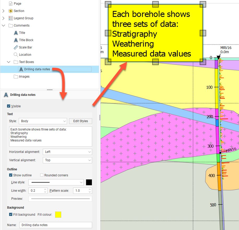The height and width of the screenshot is (230, 239).
Task: Toggle the Visible checkbox
Action: [x=9, y=106]
